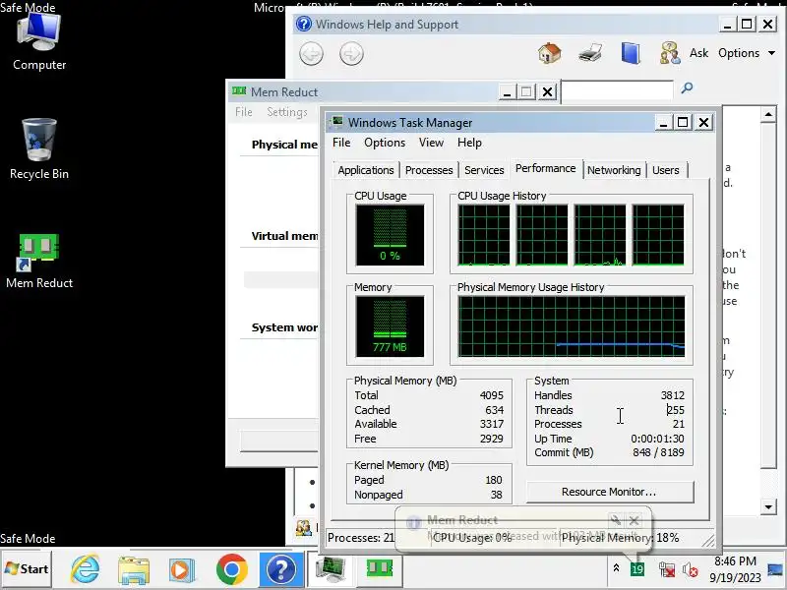
Task: Click the first CPU history graph
Action: [x=483, y=235]
